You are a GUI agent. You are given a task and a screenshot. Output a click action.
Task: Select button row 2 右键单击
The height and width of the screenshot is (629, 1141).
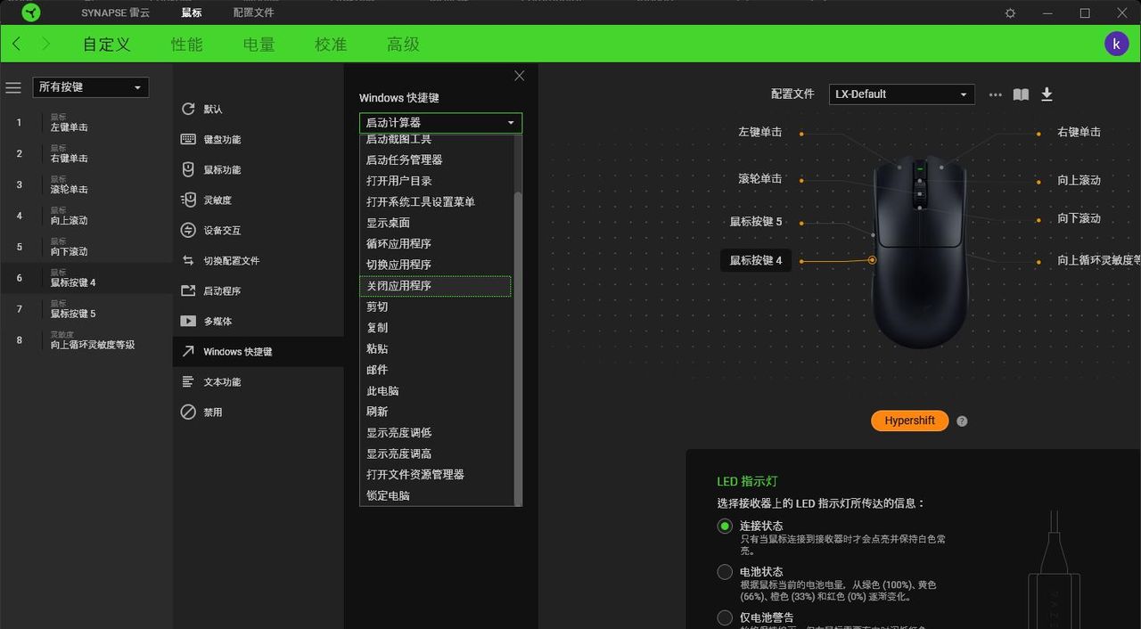point(86,154)
